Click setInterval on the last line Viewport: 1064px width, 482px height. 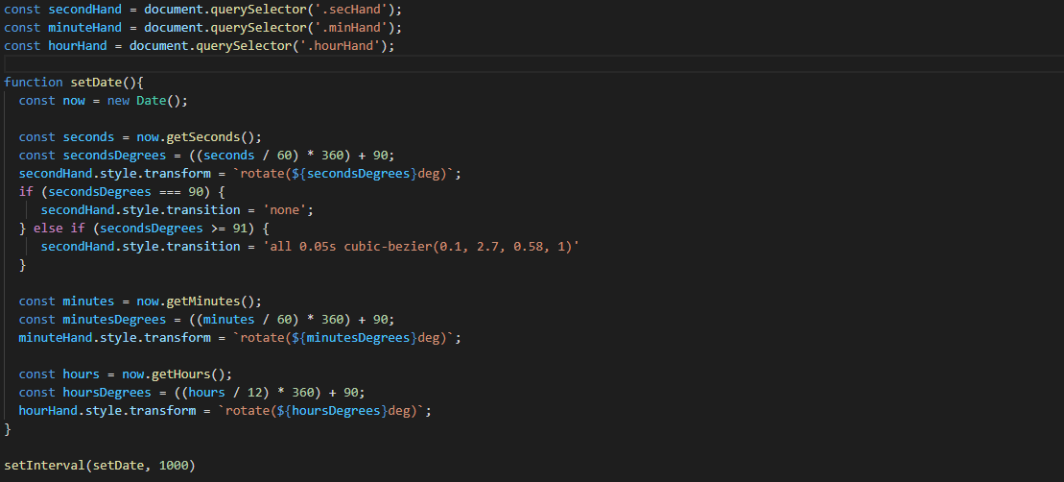[x=45, y=467]
